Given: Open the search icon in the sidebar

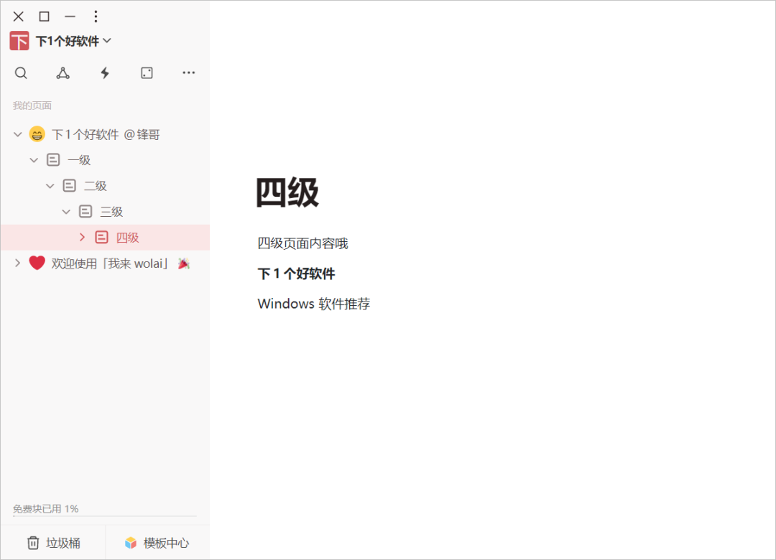Looking at the screenshot, I should pos(21,73).
